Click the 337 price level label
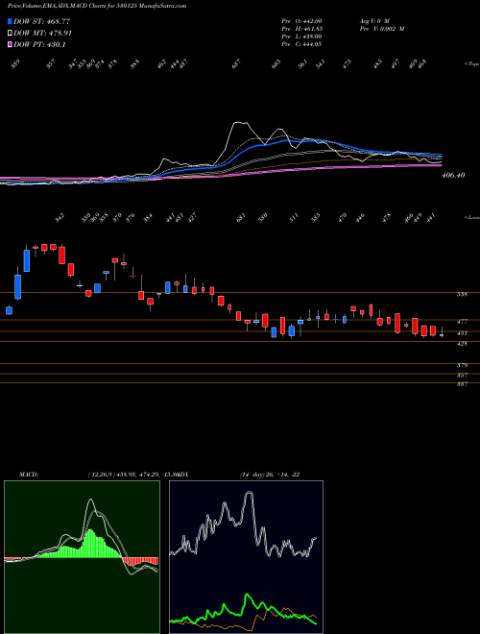Screen dimensions: 480x634 (x=462, y=384)
